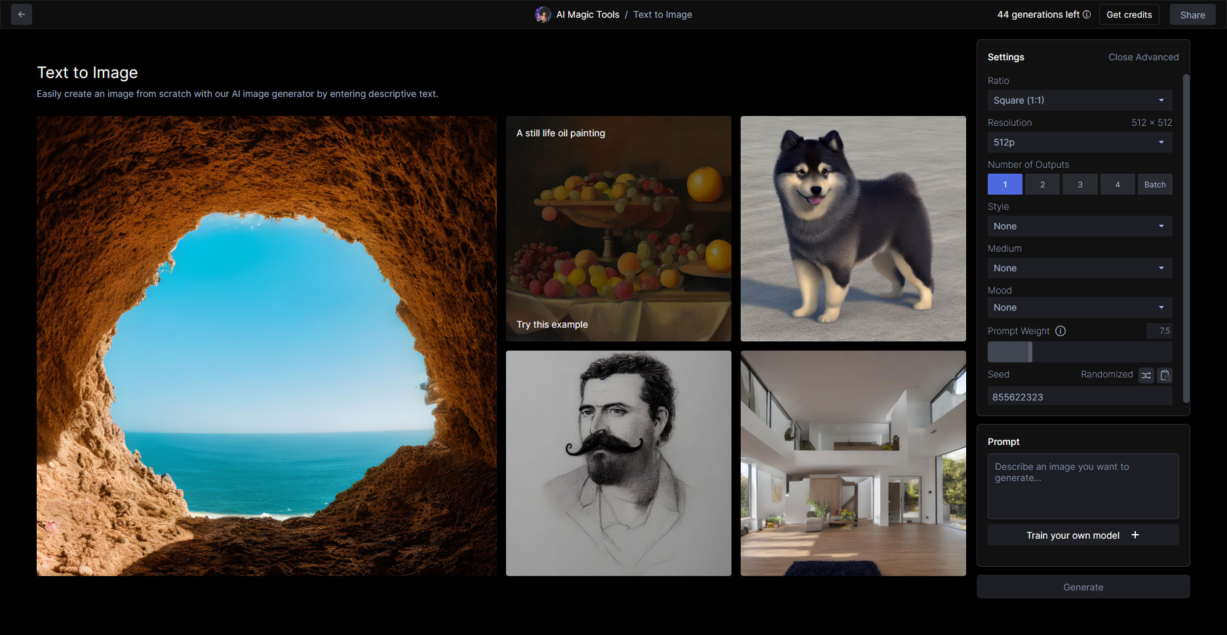Select 2 as number of outputs
This screenshot has width=1227, height=635.
pos(1042,185)
